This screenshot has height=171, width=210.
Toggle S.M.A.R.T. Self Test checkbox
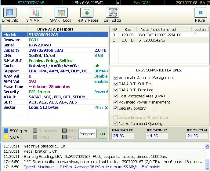click(x=115, y=84)
